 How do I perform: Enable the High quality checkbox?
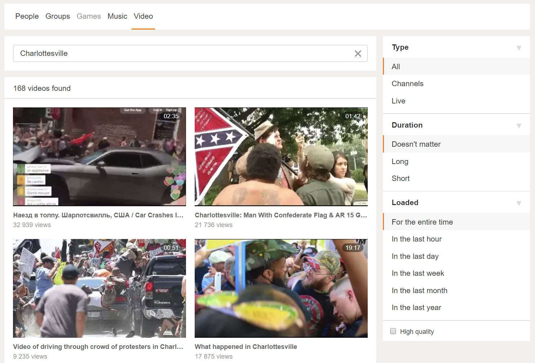(393, 331)
